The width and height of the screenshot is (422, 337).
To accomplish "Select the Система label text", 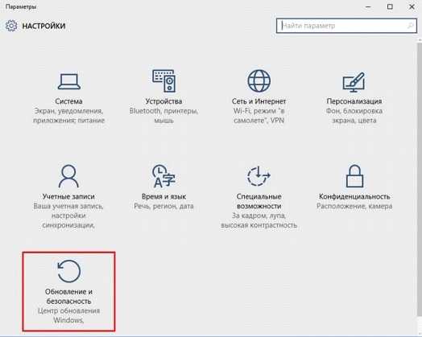I will click(x=68, y=101).
